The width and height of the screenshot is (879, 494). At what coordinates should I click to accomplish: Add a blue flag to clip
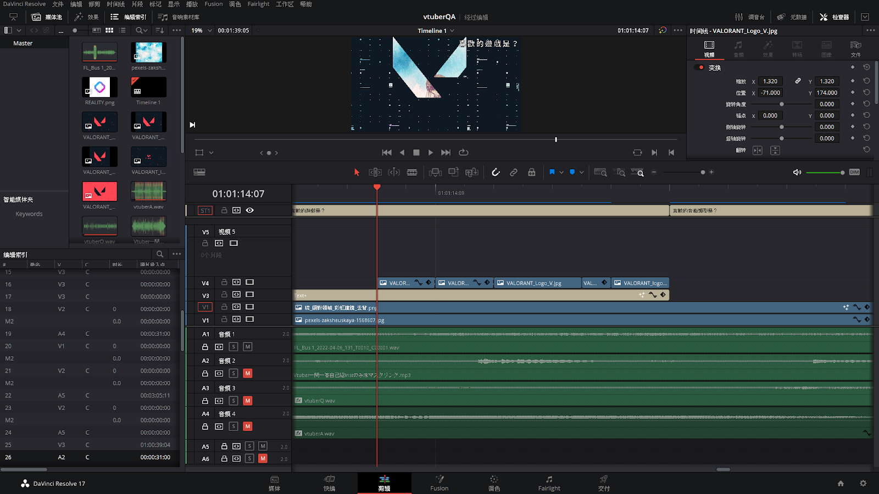[552, 172]
